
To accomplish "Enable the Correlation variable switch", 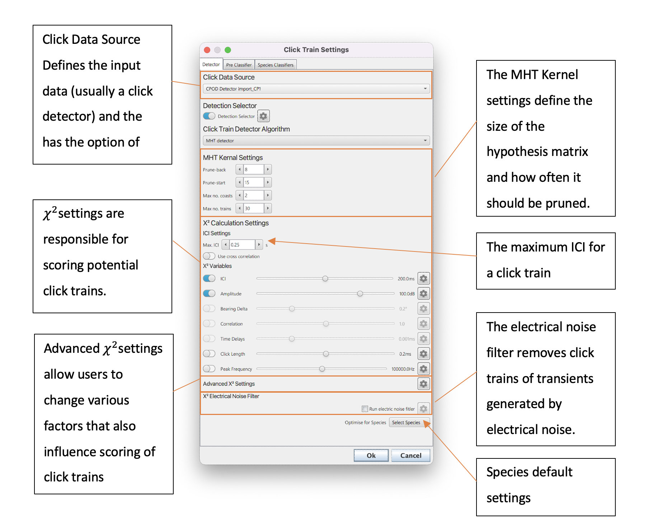I will pos(209,324).
